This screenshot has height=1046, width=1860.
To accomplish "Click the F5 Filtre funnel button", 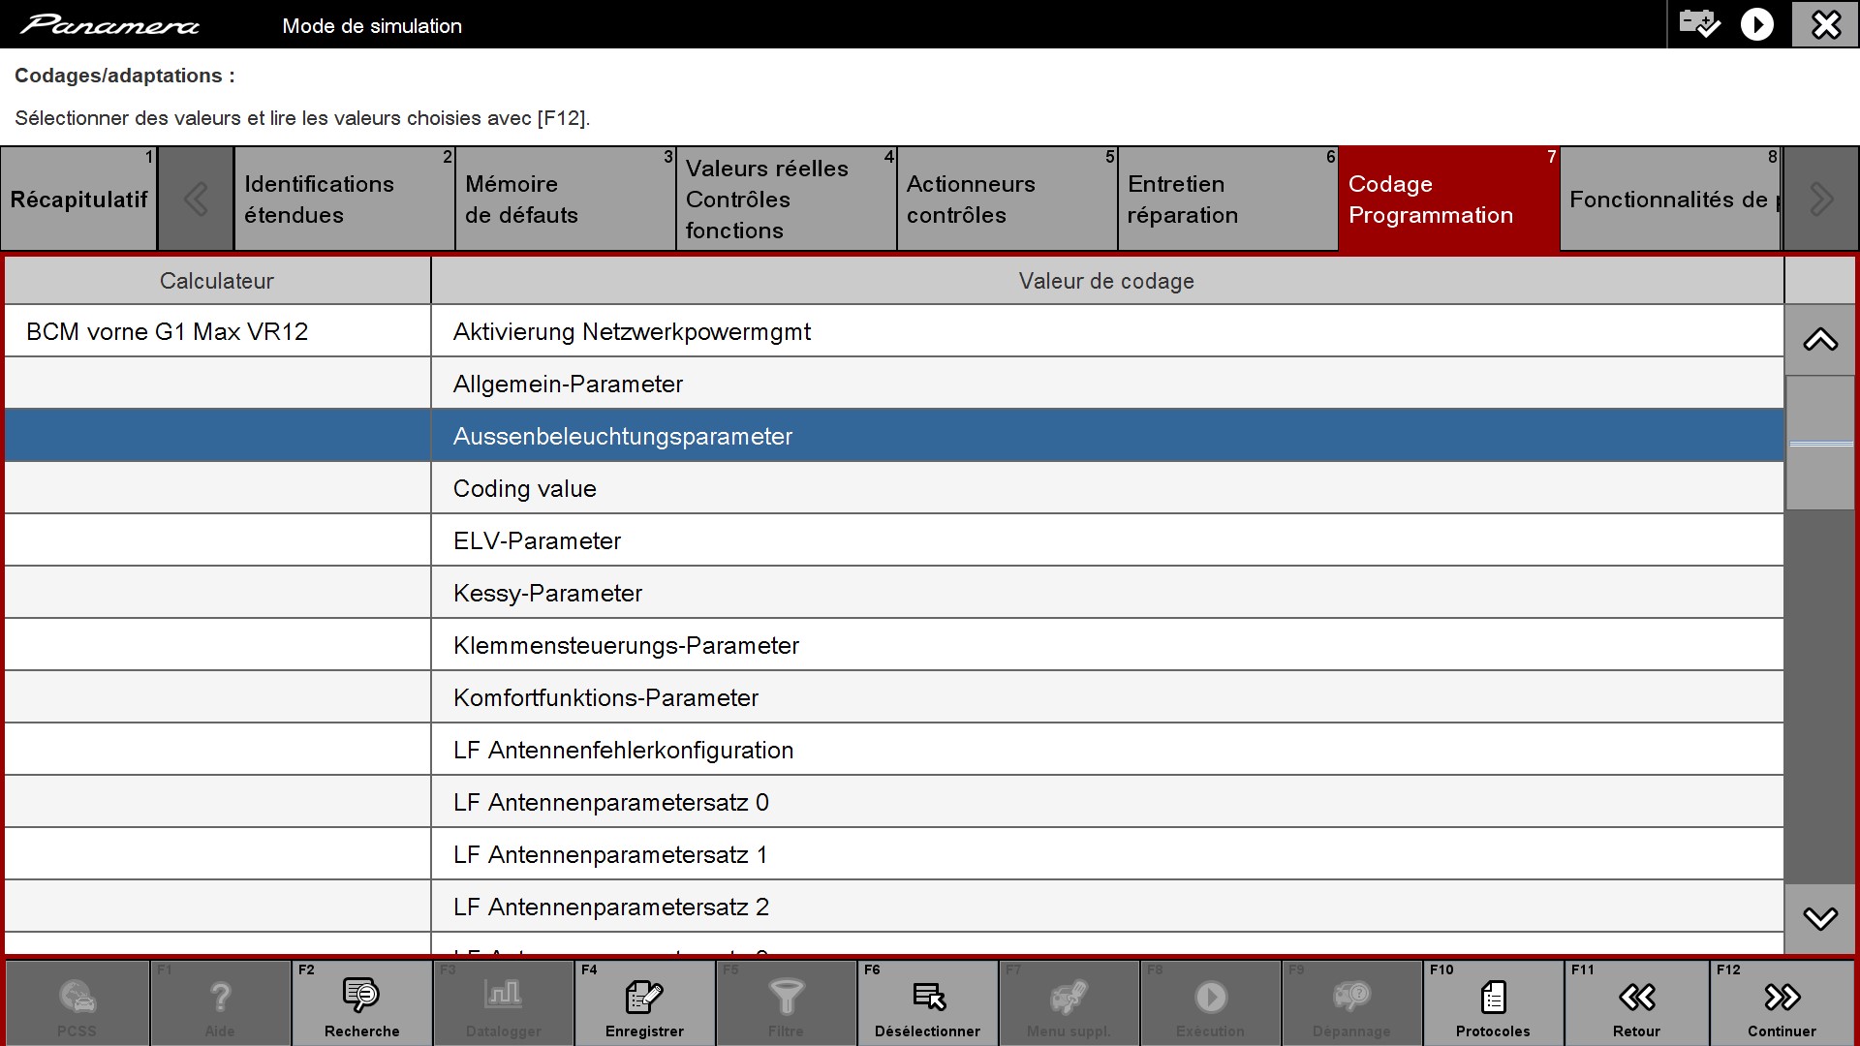I will (786, 1002).
